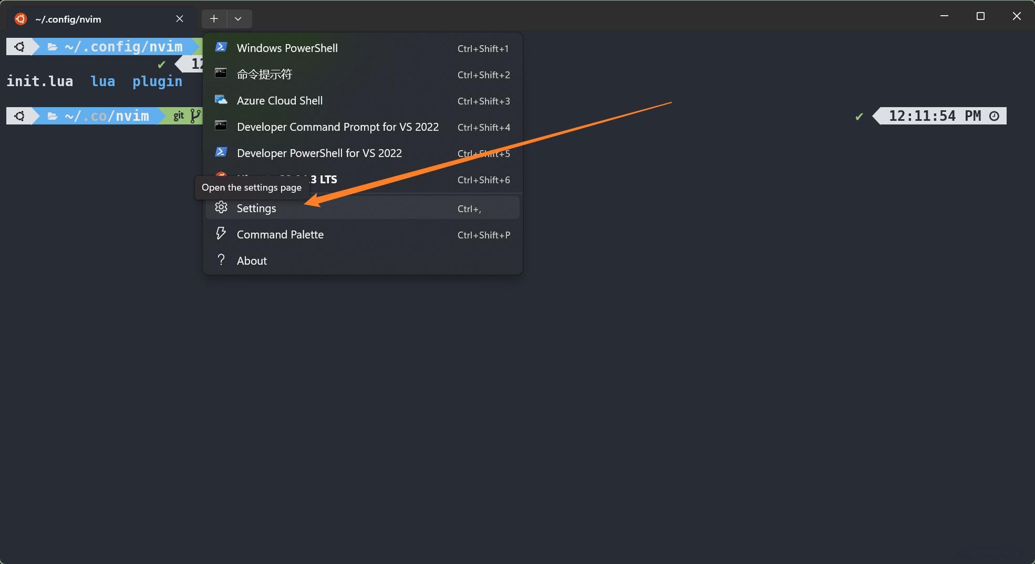Image resolution: width=1035 pixels, height=564 pixels.
Task: Open the About entry
Action: [x=363, y=261]
